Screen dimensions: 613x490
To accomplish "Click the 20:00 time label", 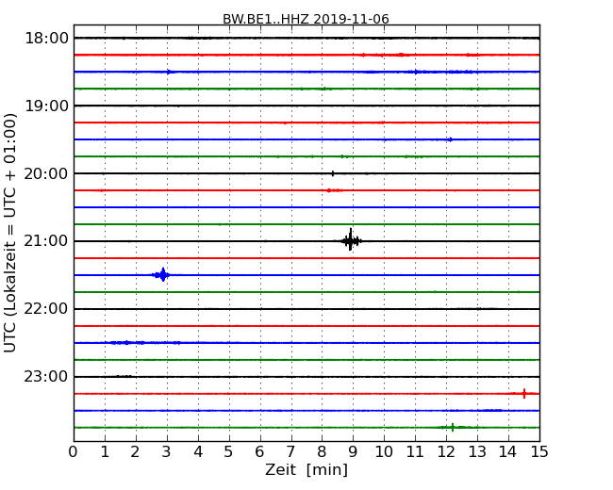I will pyautogui.click(x=46, y=173).
